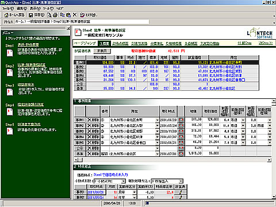Open calendar icon for date 2000/11/09
The image size is (276, 207).
[181, 132]
